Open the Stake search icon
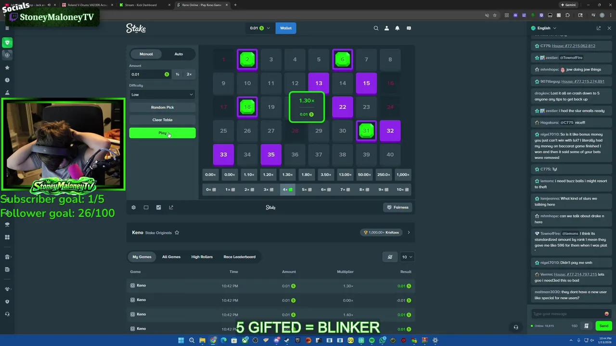The height and width of the screenshot is (346, 616). tap(376, 28)
